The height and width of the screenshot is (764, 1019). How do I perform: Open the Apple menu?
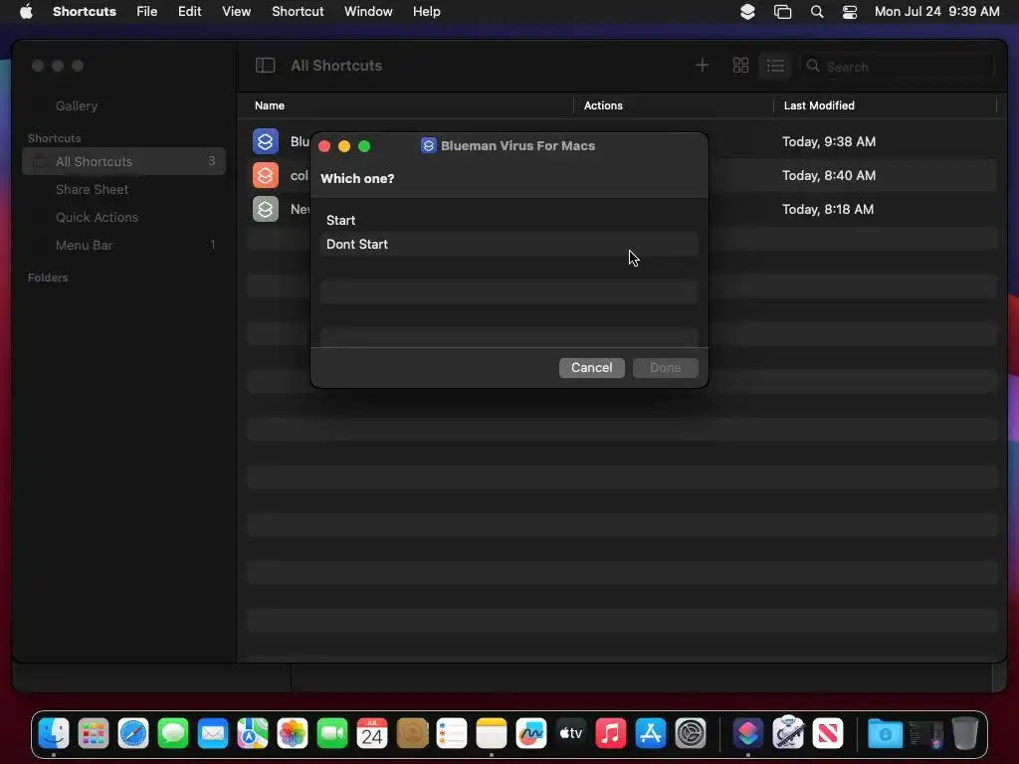(x=26, y=11)
